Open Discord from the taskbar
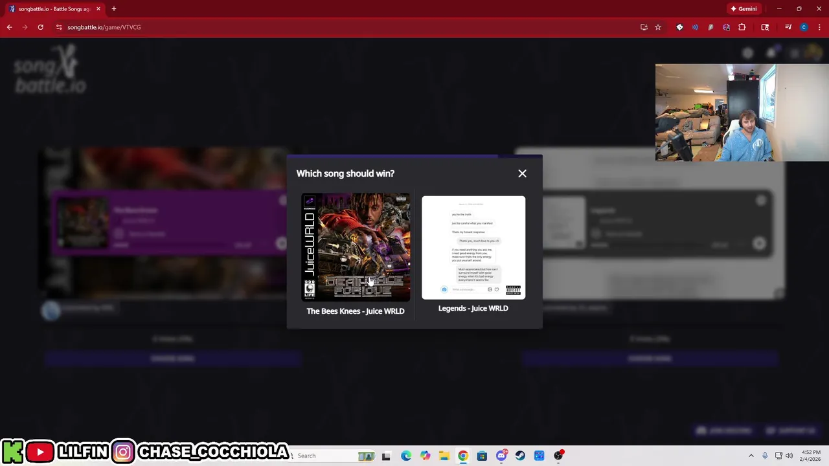The height and width of the screenshot is (466, 829). pos(501,456)
